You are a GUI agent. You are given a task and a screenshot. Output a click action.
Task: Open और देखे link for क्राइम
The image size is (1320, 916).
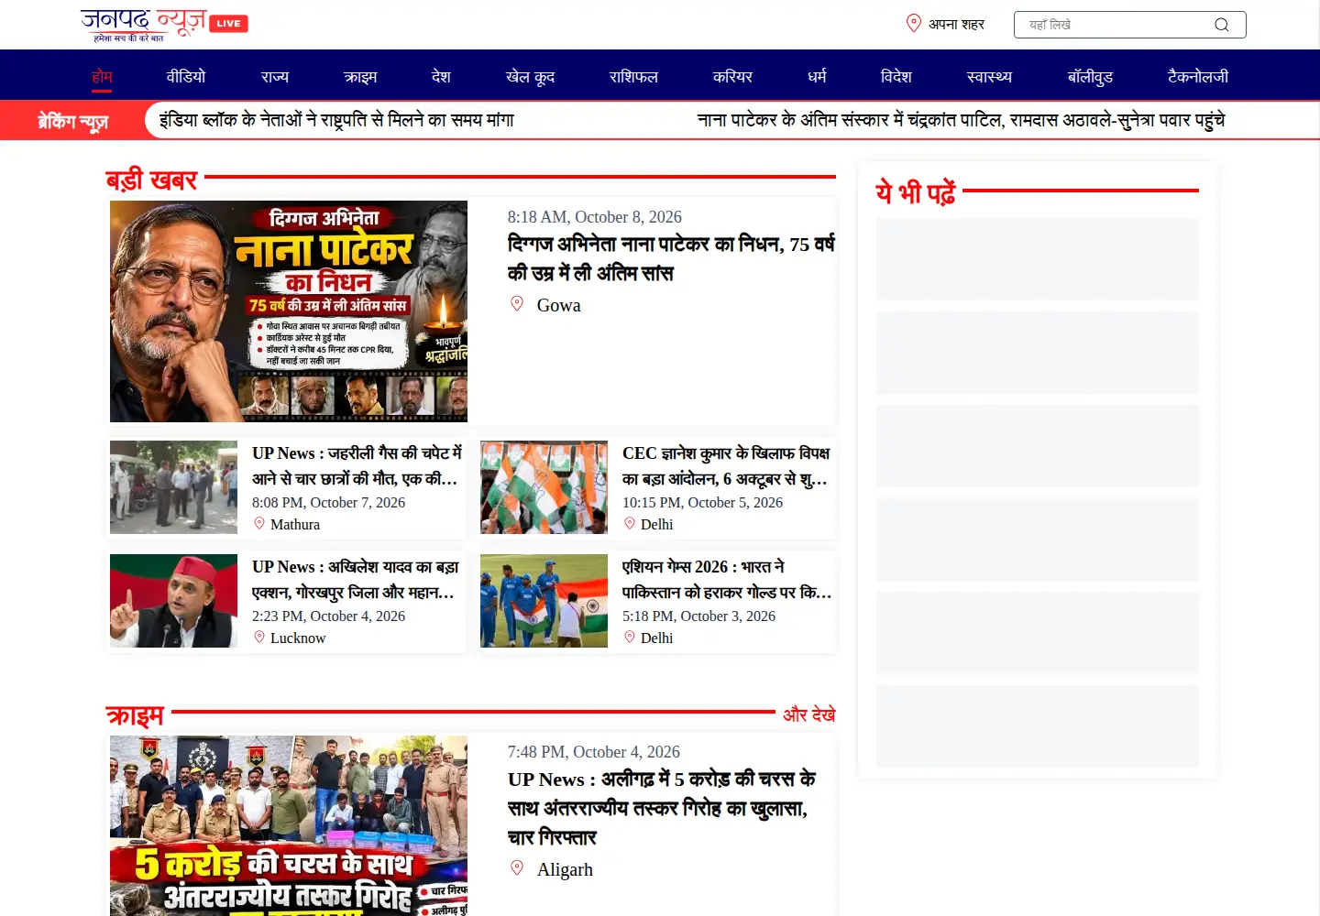point(808,714)
